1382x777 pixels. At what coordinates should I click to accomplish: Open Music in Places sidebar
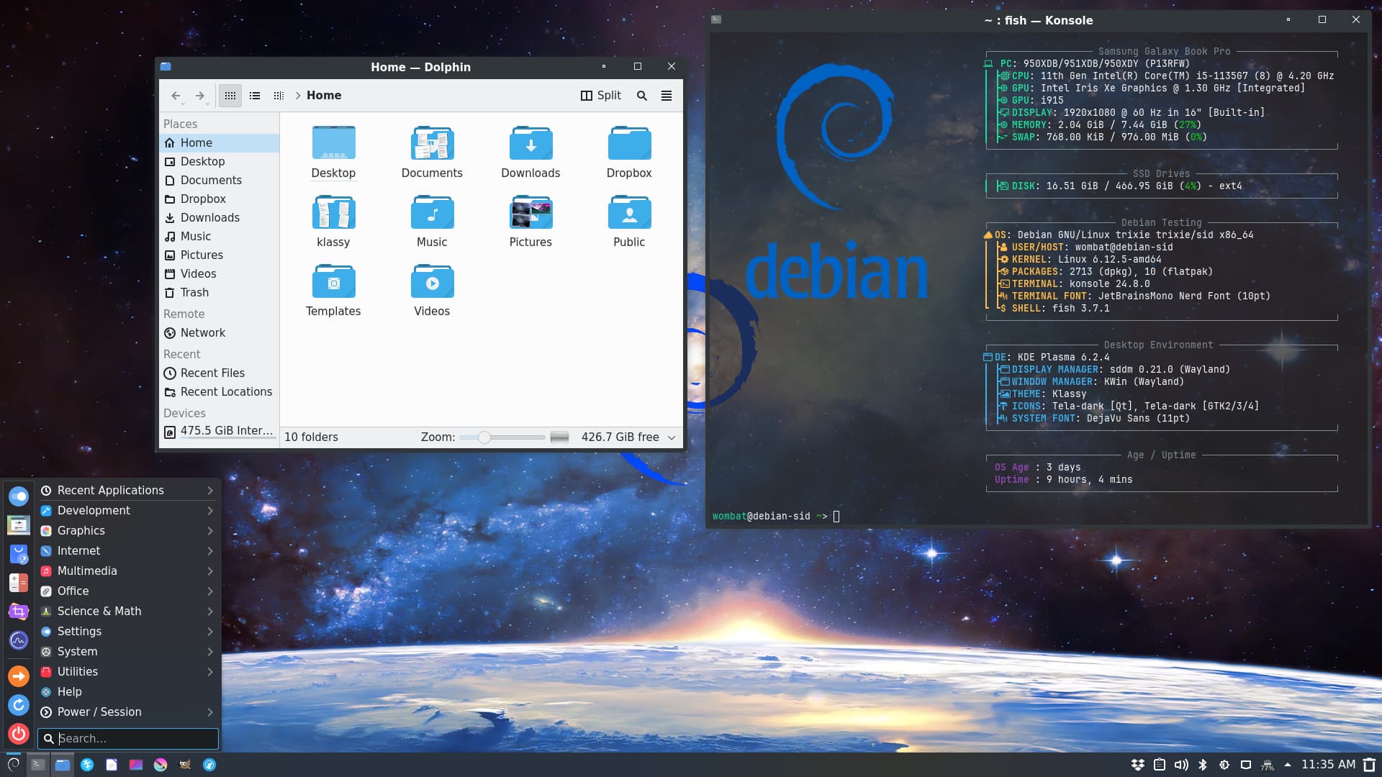click(219, 237)
